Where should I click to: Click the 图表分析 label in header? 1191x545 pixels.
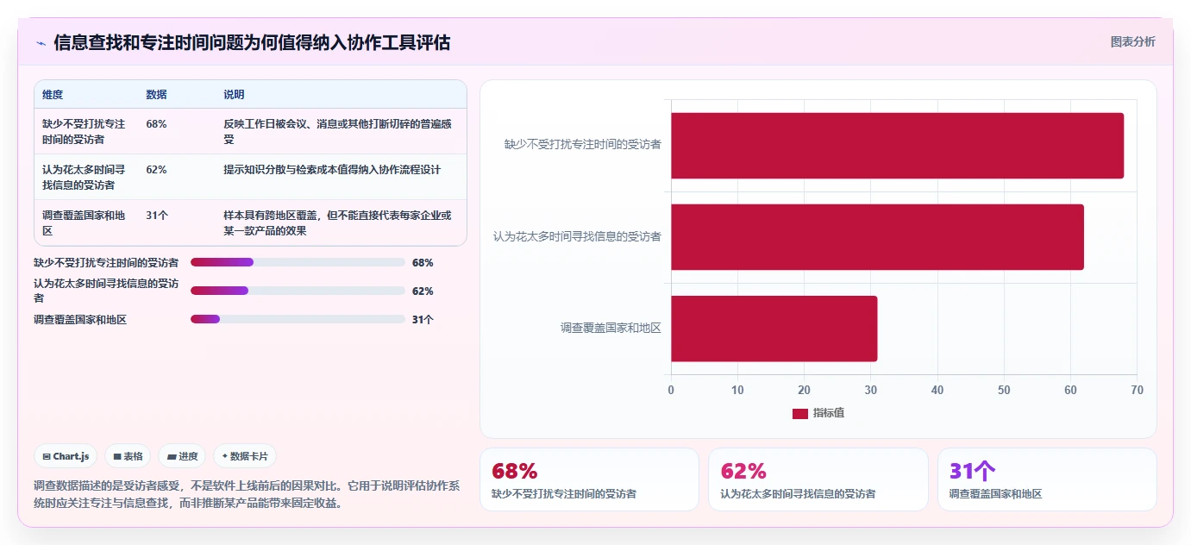tap(1132, 41)
